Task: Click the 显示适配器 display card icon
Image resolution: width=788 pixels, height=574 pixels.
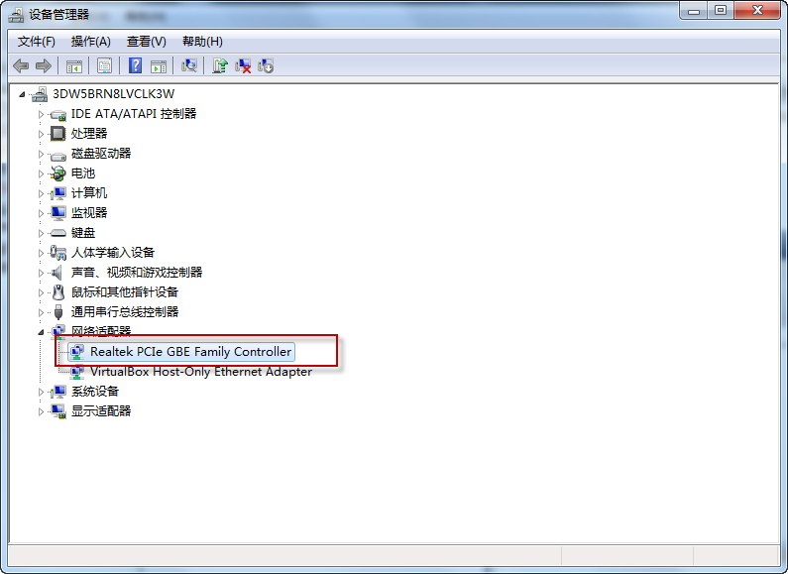Action: pos(58,411)
